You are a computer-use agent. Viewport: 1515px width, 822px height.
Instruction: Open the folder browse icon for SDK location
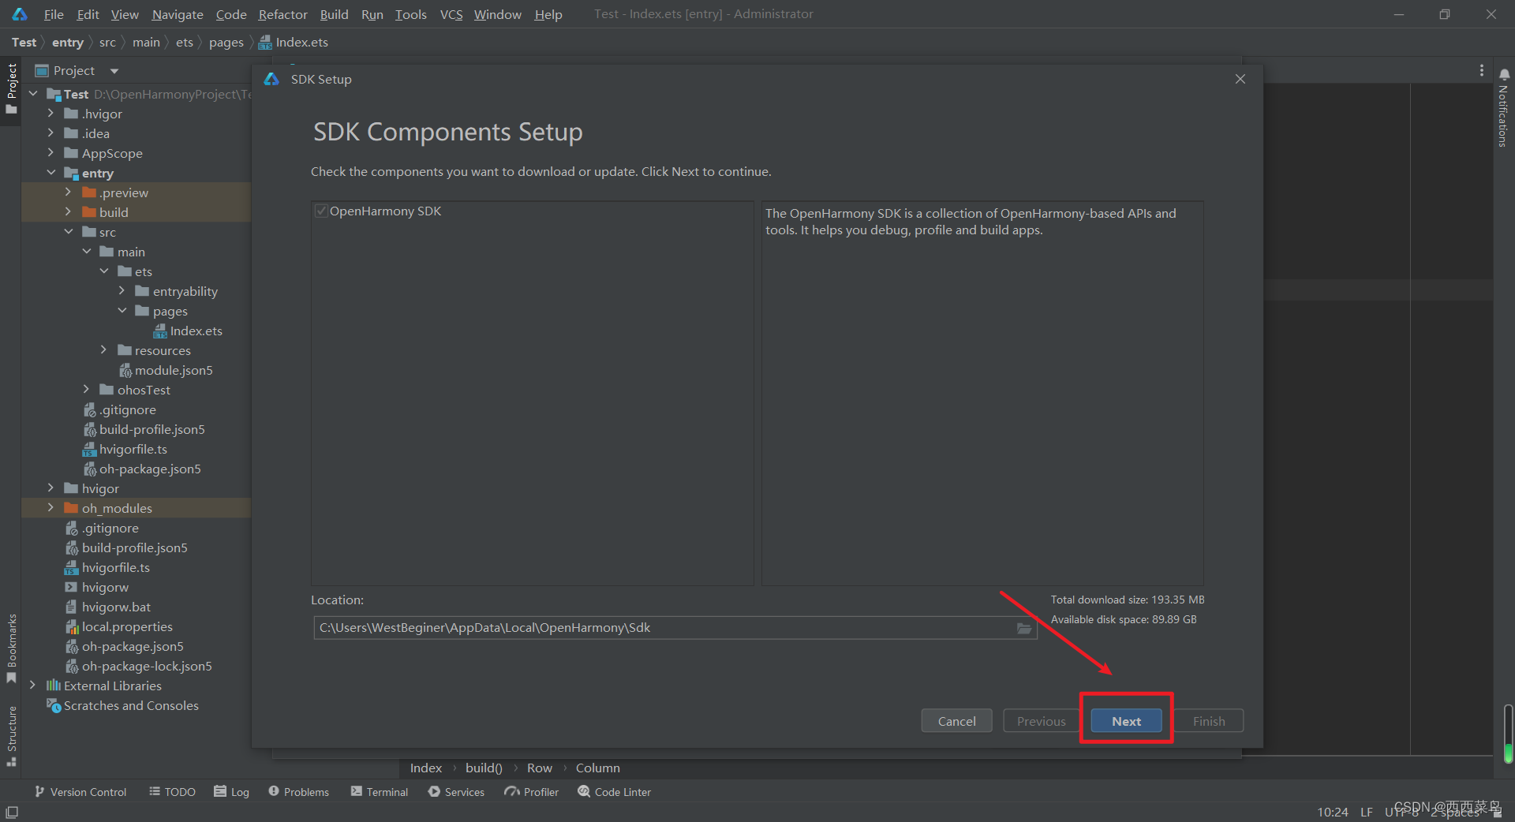[1024, 628]
